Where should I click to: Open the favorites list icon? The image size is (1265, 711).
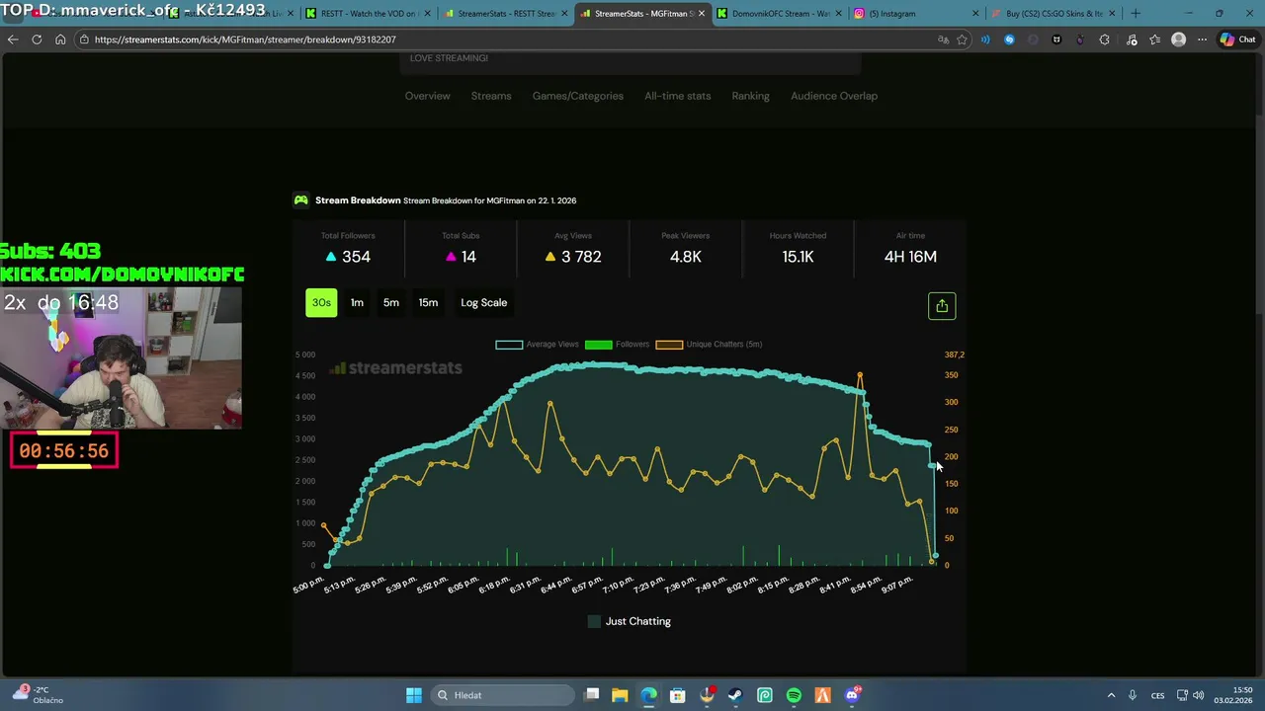(1154, 39)
